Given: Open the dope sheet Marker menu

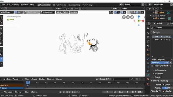Looking at the screenshot, I should [x=42, y=79].
